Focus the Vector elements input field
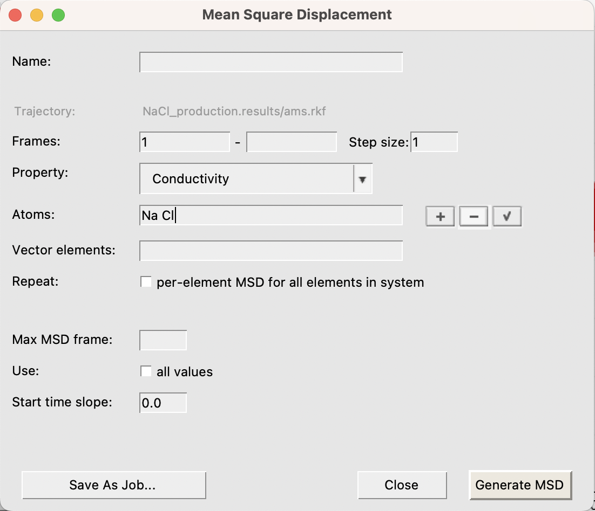The height and width of the screenshot is (511, 595). pos(271,251)
